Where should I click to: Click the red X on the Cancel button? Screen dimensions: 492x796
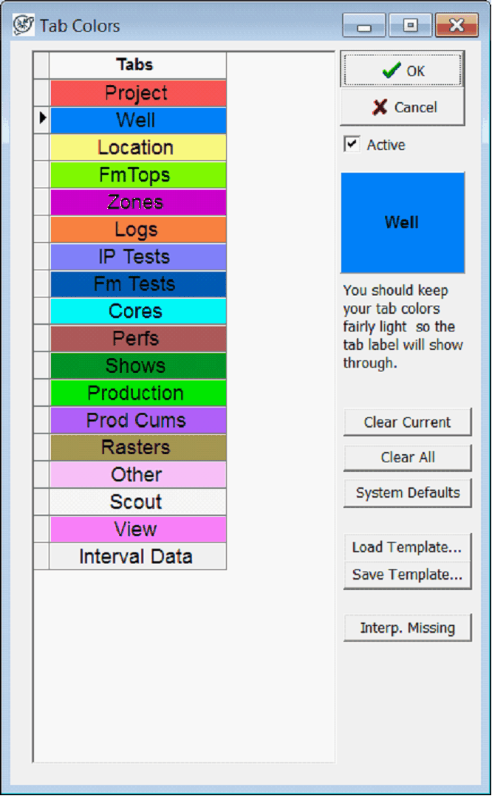tap(381, 107)
